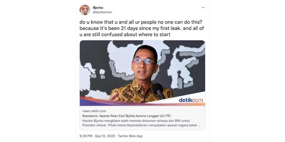Open the tweet's three-dot more menu

click(203, 8)
